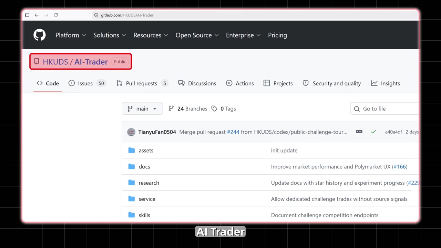The image size is (441, 248).
Task: Click the magnifier icon in Go to file
Action: pyautogui.click(x=357, y=109)
